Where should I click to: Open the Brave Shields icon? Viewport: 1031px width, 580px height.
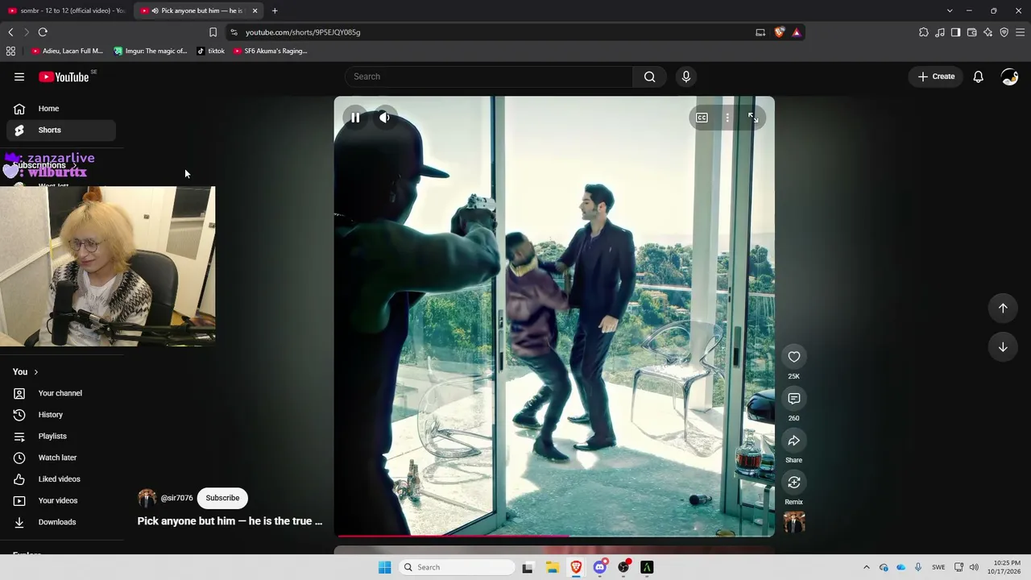click(x=779, y=32)
